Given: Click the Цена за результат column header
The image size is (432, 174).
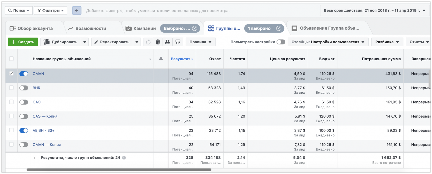Looking at the screenshot, I should click(287, 59).
